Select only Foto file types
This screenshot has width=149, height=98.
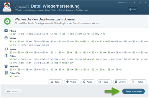55,82
